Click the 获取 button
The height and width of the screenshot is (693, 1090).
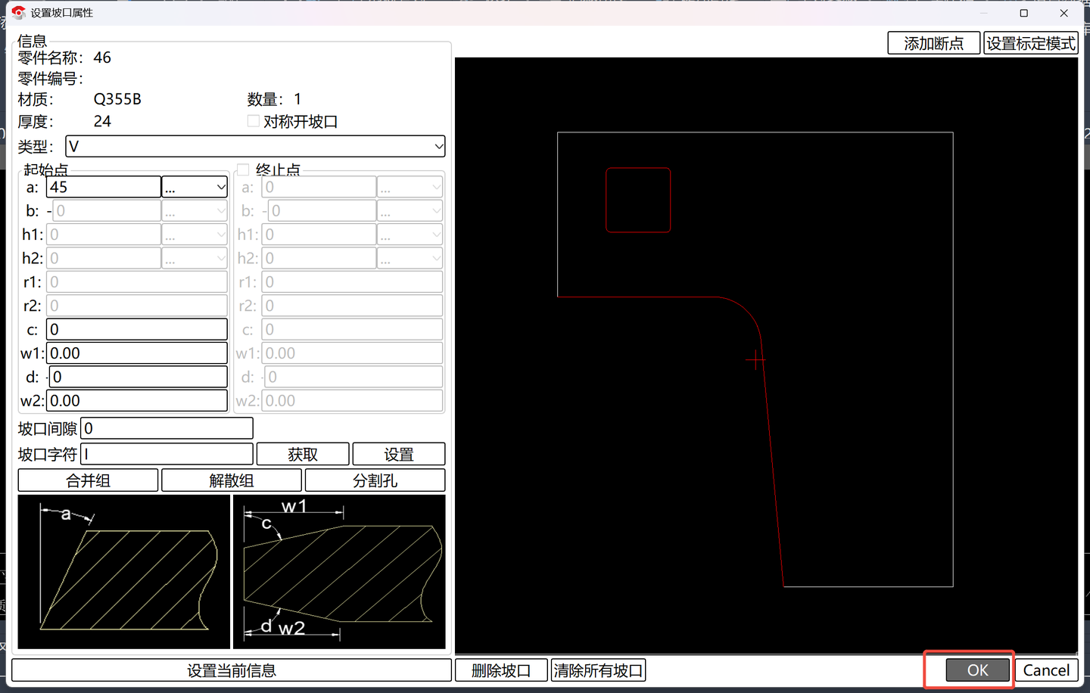coord(303,454)
